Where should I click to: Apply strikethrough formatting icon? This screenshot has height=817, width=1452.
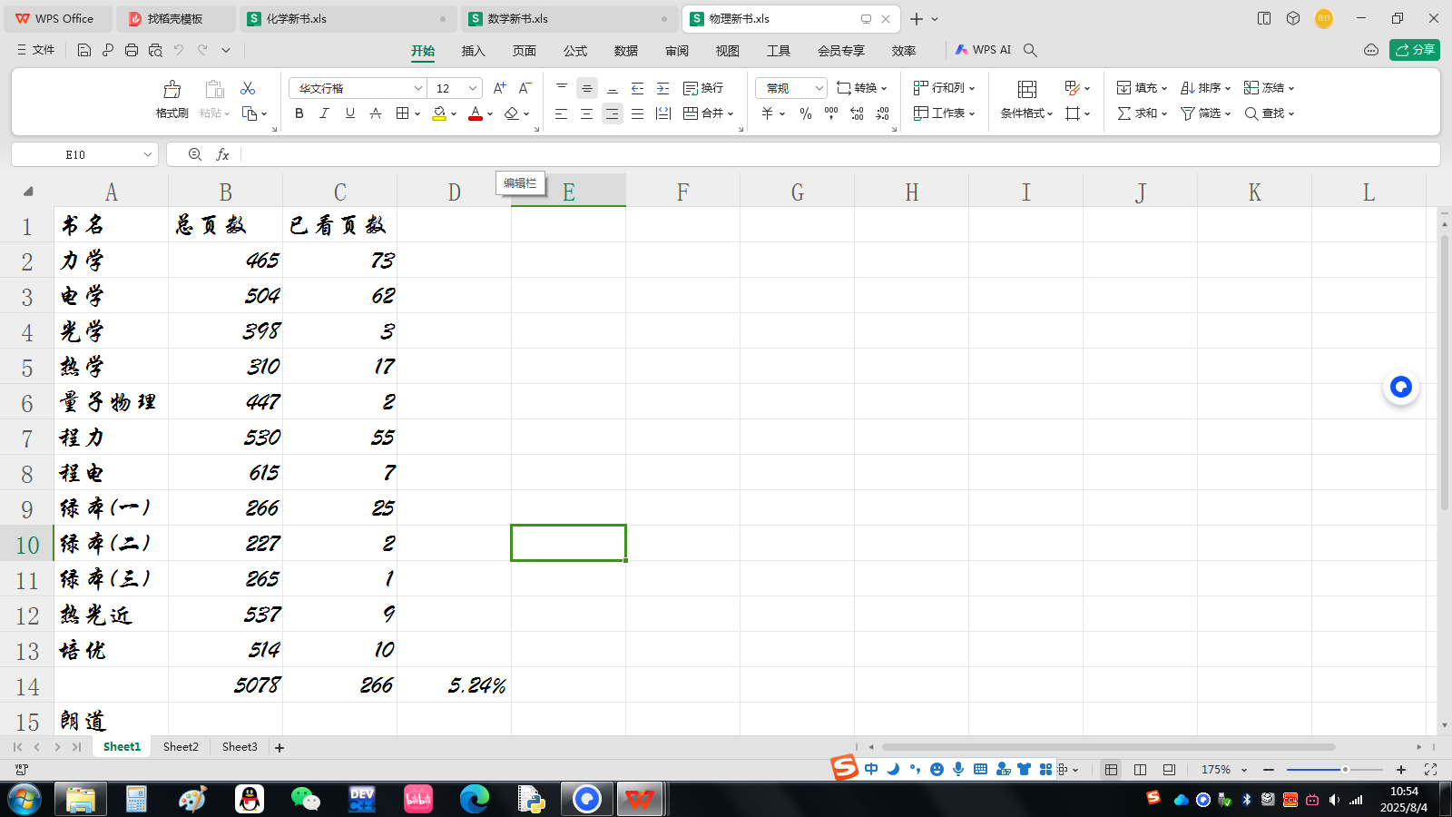tap(376, 113)
